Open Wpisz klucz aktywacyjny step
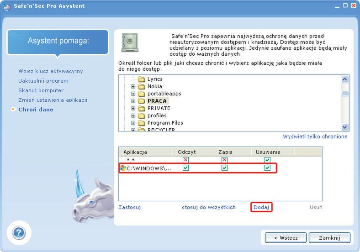This screenshot has height=252, width=360. click(51, 71)
